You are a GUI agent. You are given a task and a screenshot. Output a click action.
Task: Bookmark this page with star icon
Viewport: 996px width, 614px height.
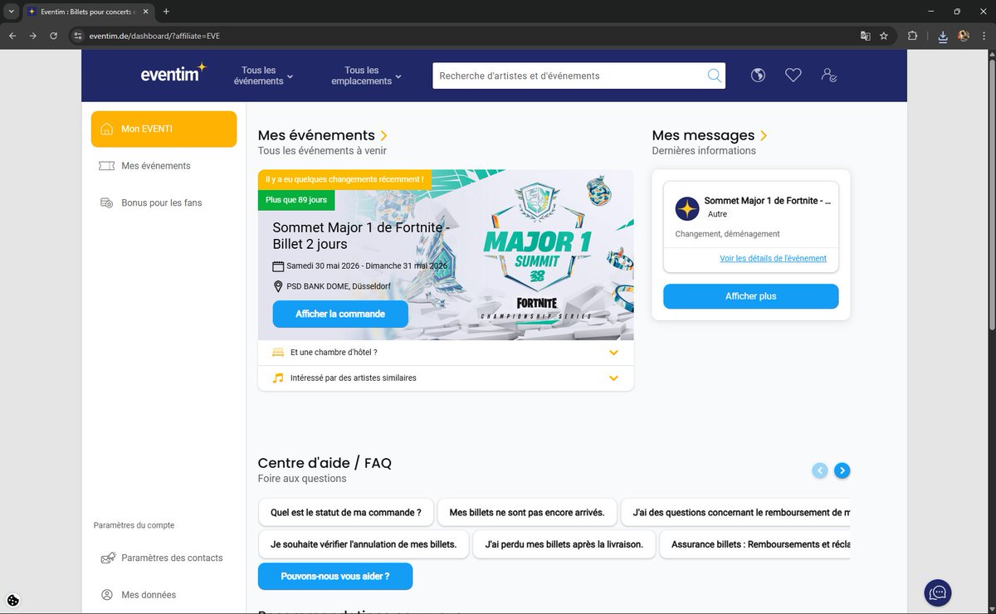[x=884, y=36]
